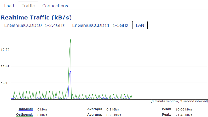208x117 pixels.
Task: Select the LAN interface tab
Action: (140, 25)
